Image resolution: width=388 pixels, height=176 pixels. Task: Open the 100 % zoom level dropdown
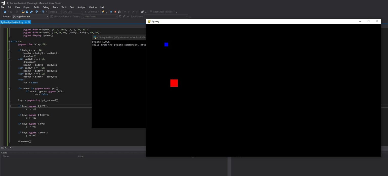(10, 148)
